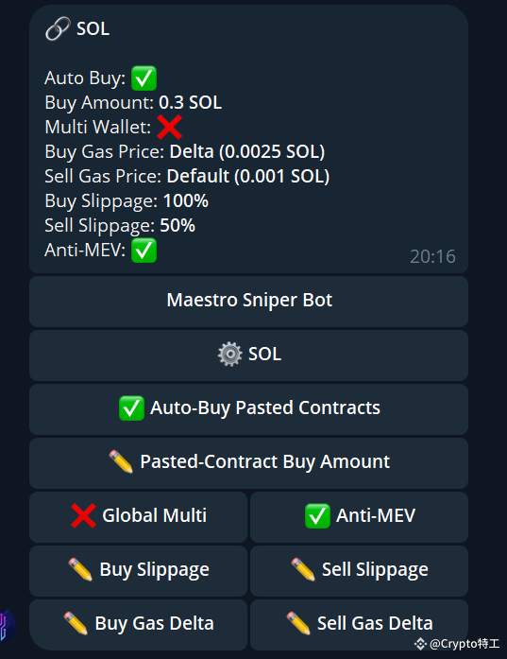Screen dimensions: 507x659
Task: Toggle Auto-Buy Pasted Contracts off
Action: point(248,409)
